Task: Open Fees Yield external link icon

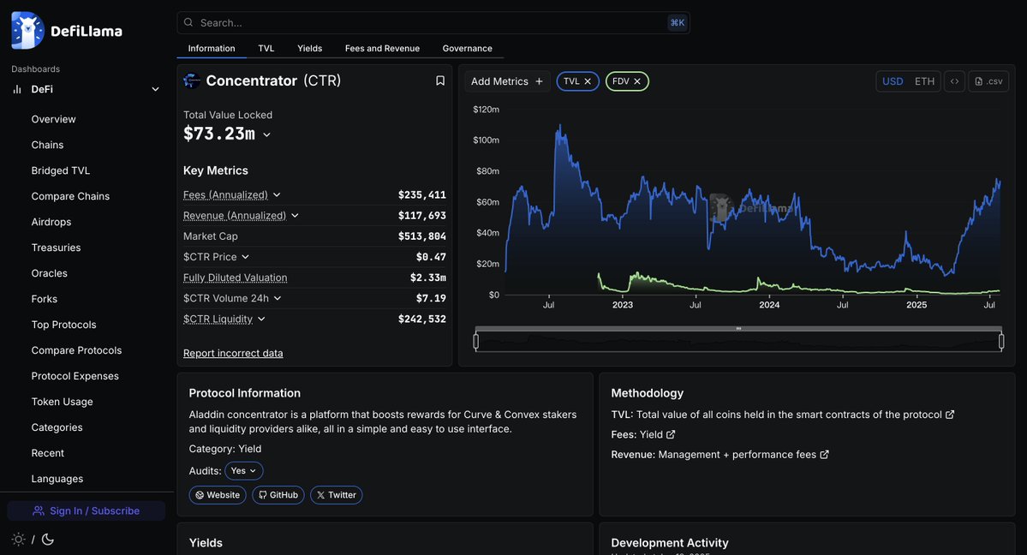Action: 671,434
